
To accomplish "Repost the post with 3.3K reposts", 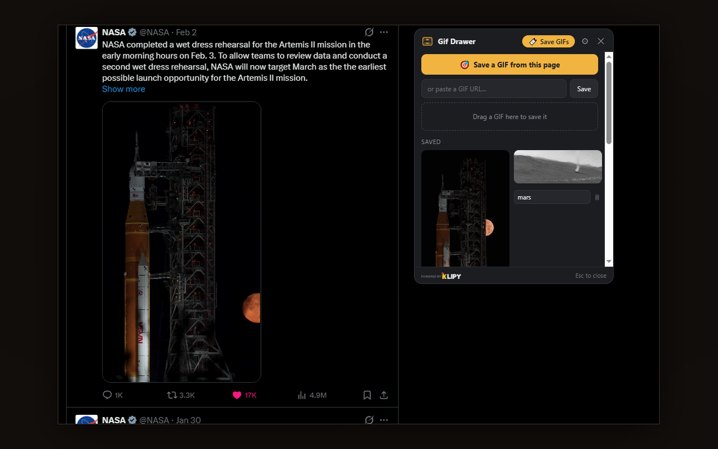I will point(181,395).
